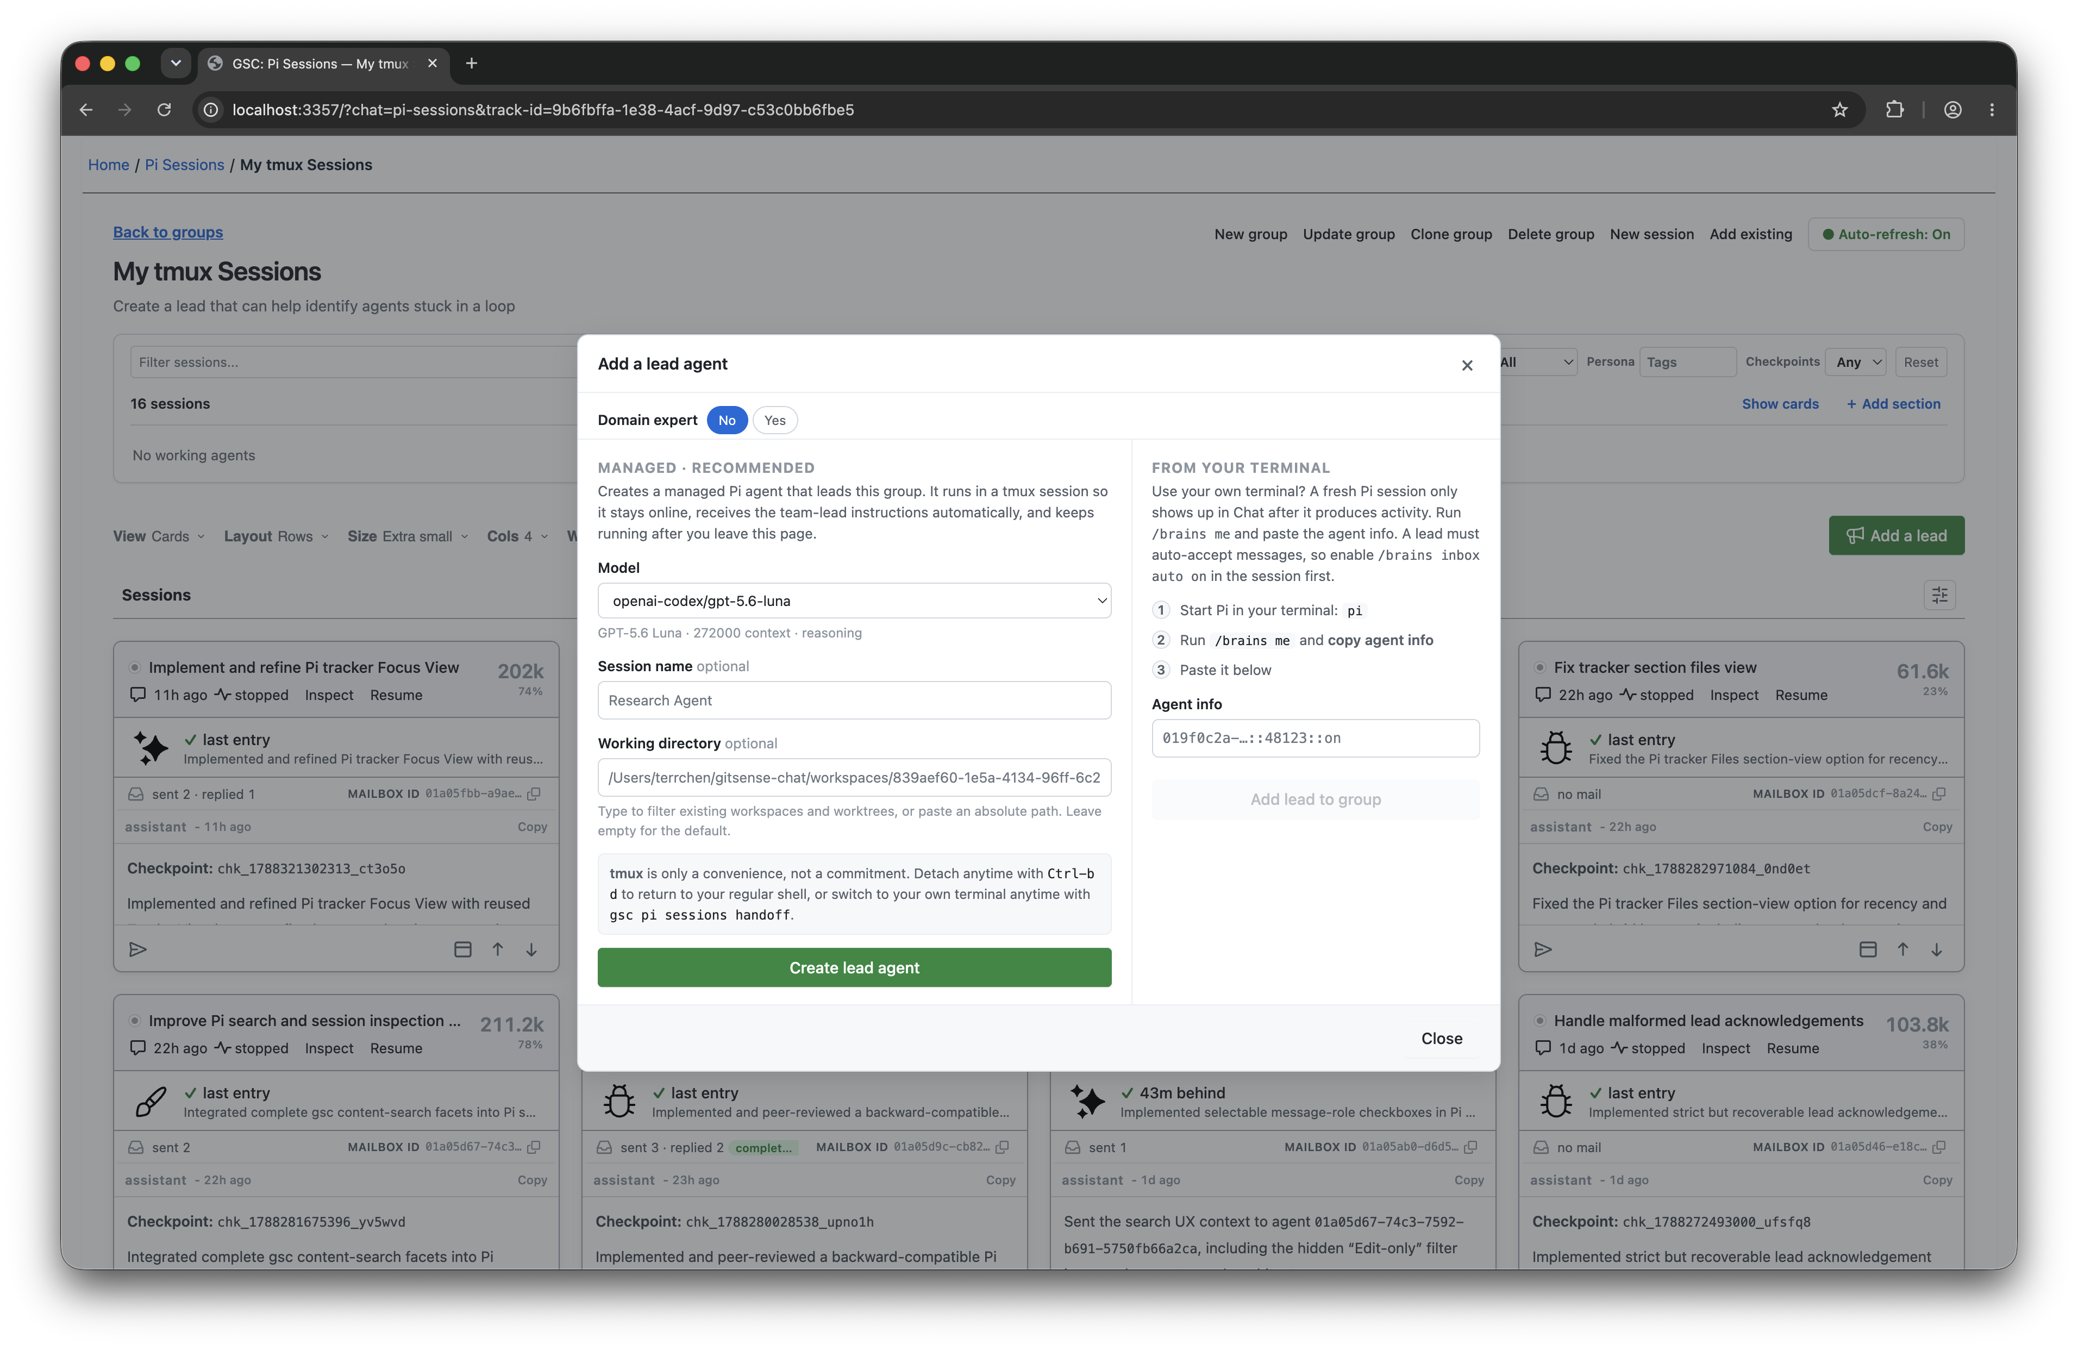
Task: Click Clone group action
Action: (1451, 234)
